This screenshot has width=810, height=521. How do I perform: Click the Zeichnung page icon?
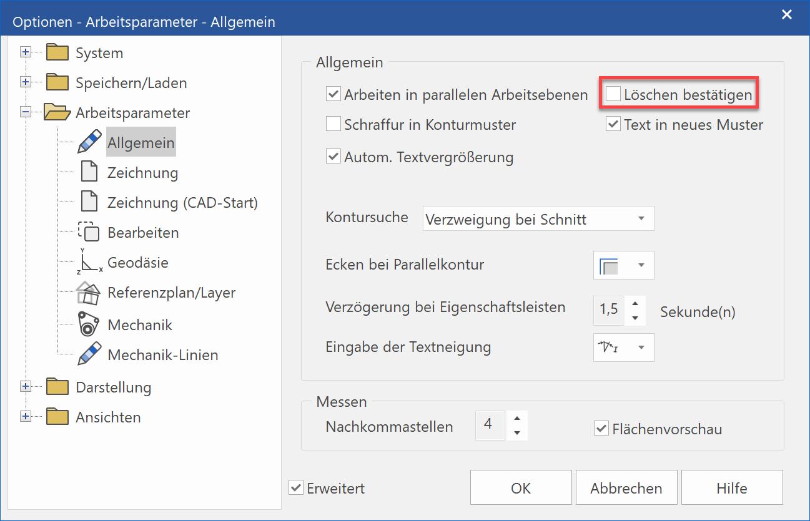(89, 173)
